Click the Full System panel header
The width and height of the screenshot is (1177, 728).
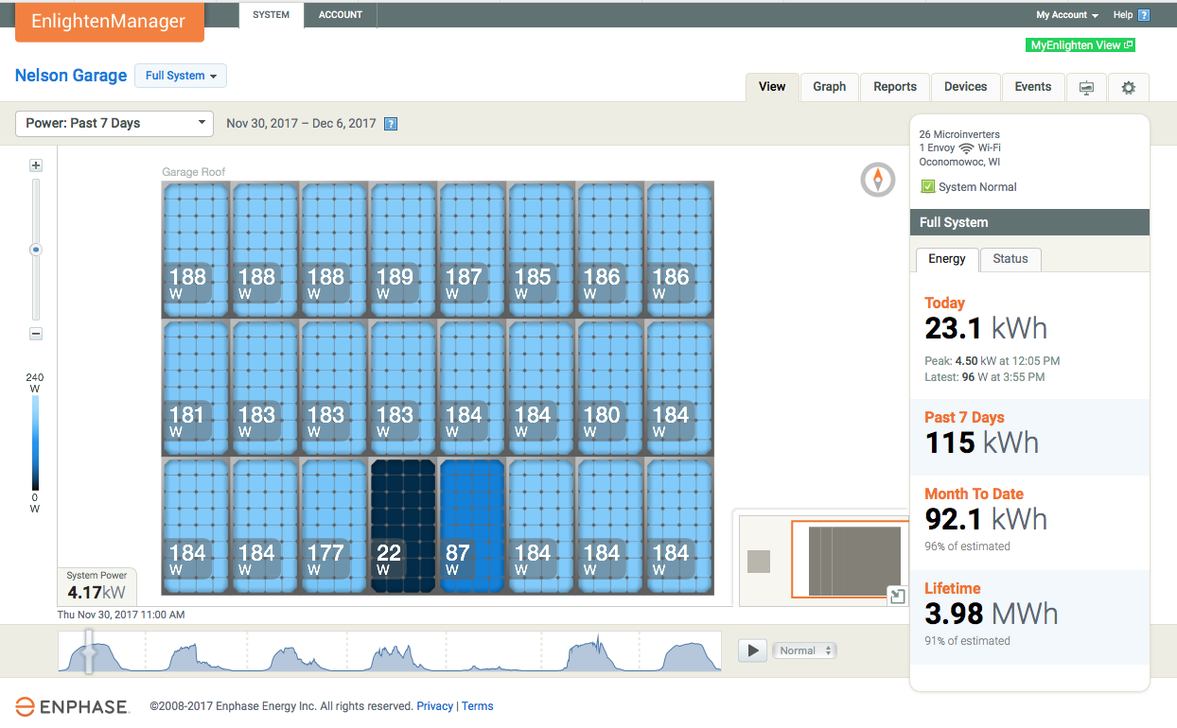[x=1029, y=222]
